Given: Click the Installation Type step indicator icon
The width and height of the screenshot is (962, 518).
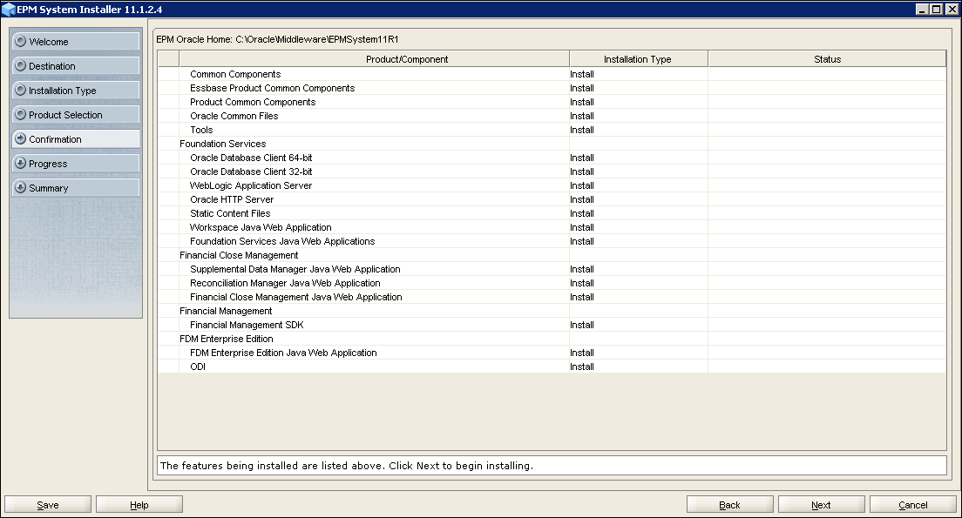Looking at the screenshot, I should click(22, 90).
